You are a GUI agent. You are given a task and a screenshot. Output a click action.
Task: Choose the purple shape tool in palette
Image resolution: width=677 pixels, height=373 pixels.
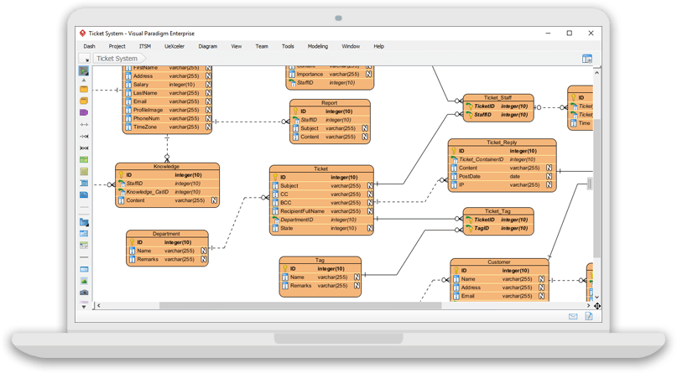84,112
